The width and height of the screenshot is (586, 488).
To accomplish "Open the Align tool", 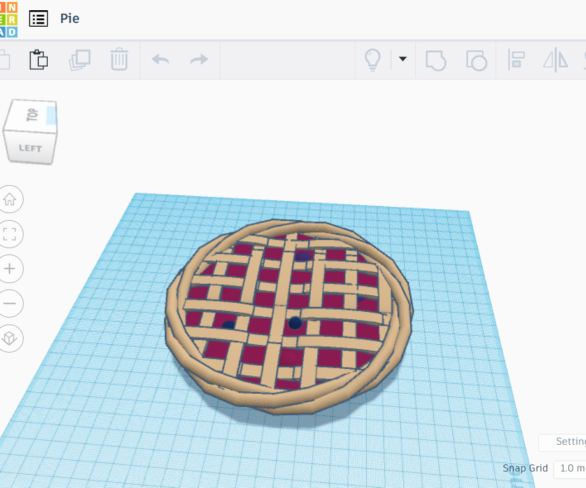I will click(515, 59).
